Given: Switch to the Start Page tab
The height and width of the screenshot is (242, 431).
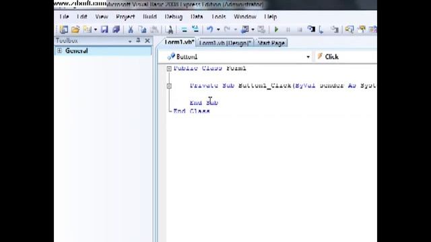Looking at the screenshot, I should (x=271, y=43).
